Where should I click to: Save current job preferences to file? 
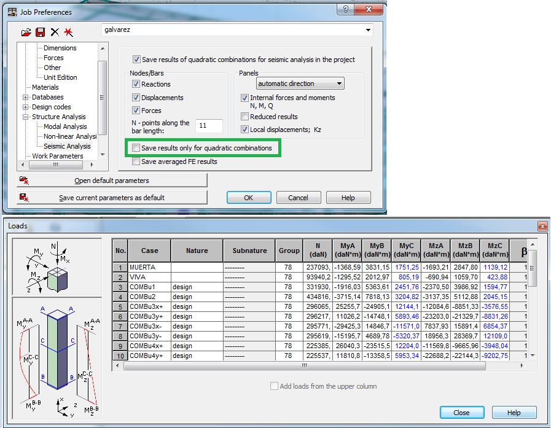[40, 32]
